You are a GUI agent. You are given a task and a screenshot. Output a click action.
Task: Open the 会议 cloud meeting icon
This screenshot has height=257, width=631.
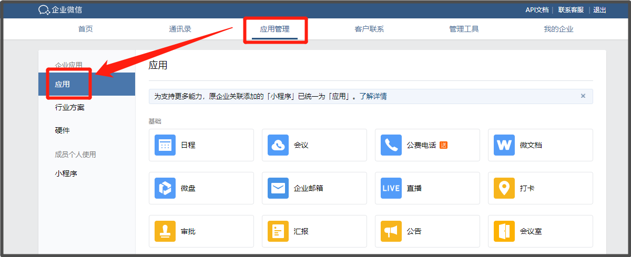[278, 145]
